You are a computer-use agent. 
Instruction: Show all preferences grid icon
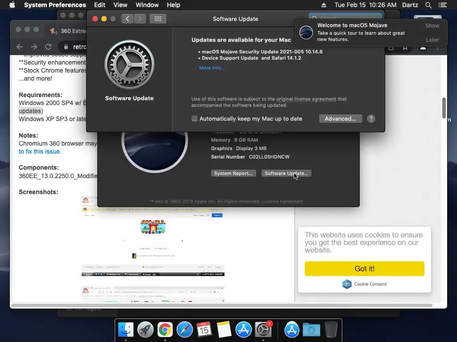tap(158, 19)
